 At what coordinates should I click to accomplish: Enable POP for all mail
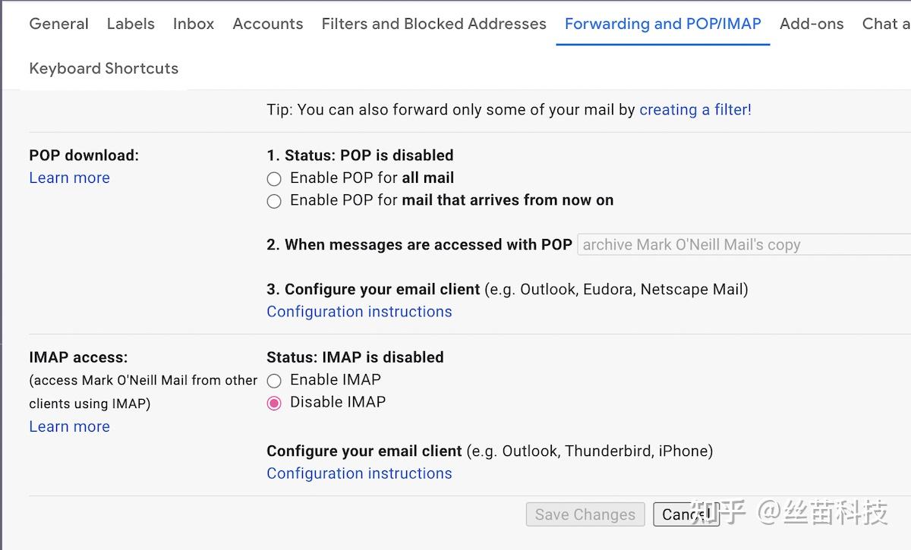pos(274,178)
